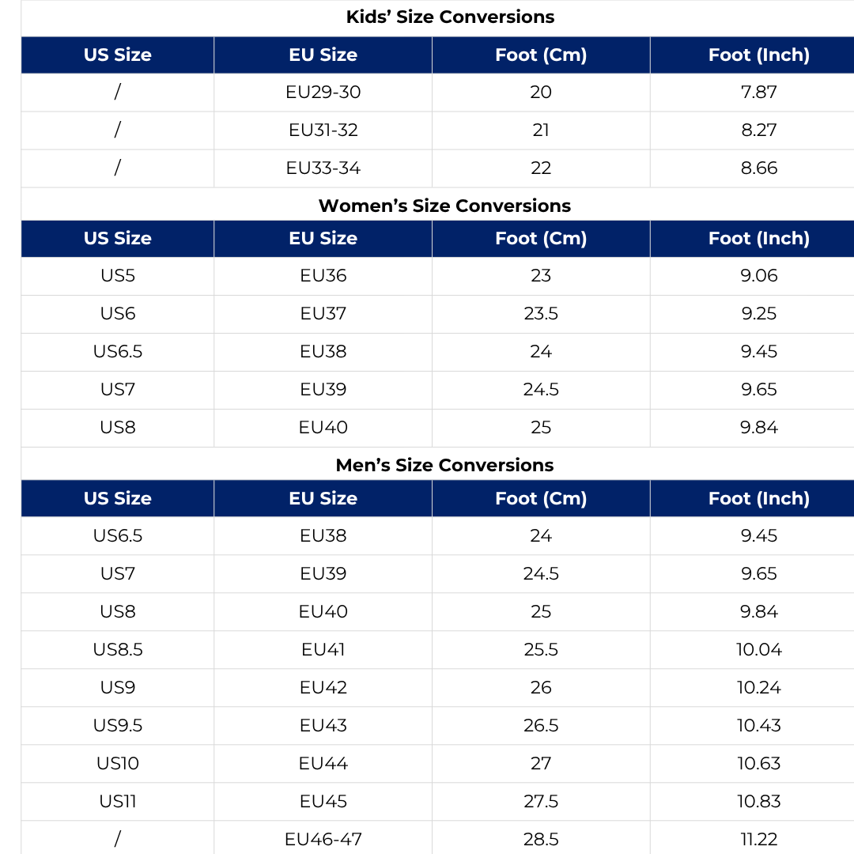Click the 7.87 inch value
The width and height of the screenshot is (854, 854).
[x=758, y=93]
